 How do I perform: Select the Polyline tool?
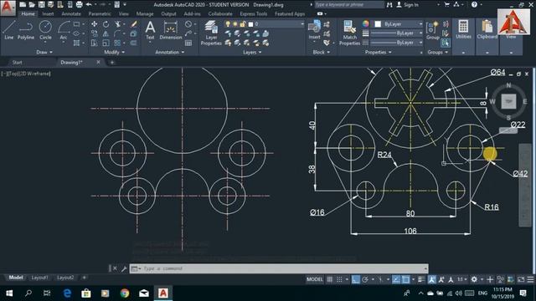pyautogui.click(x=26, y=30)
